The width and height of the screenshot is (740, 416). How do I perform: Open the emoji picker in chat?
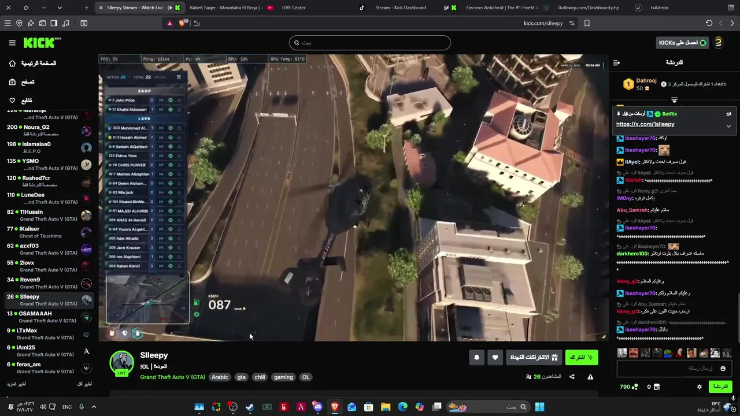click(x=723, y=369)
